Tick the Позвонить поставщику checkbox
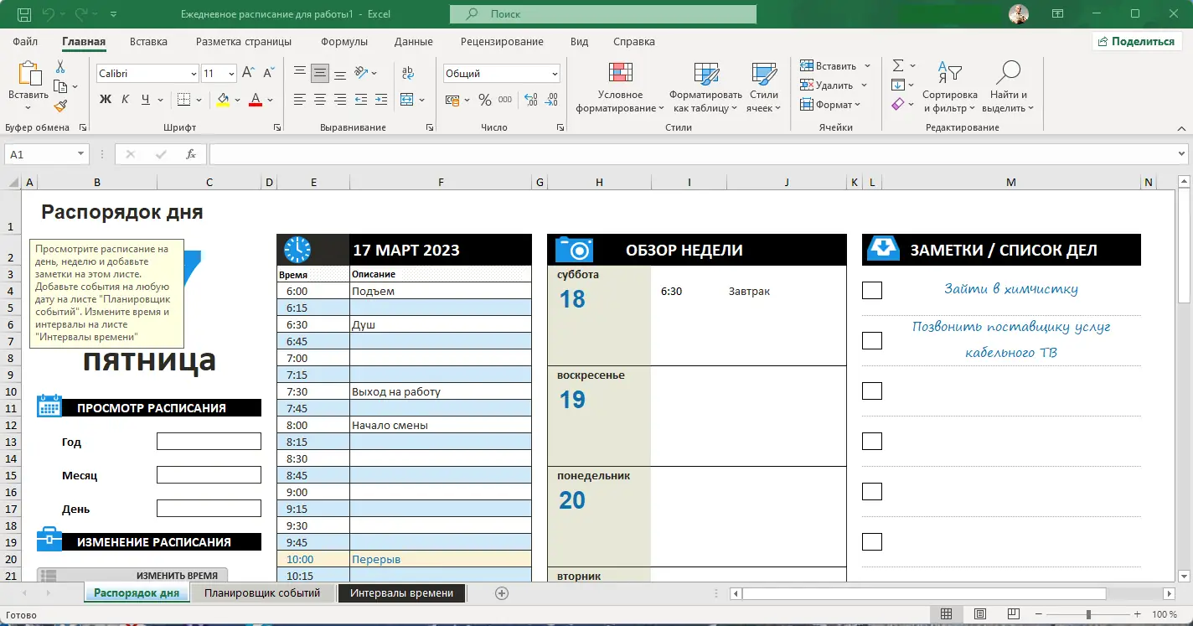Screen dimensions: 1193x626 [872, 340]
